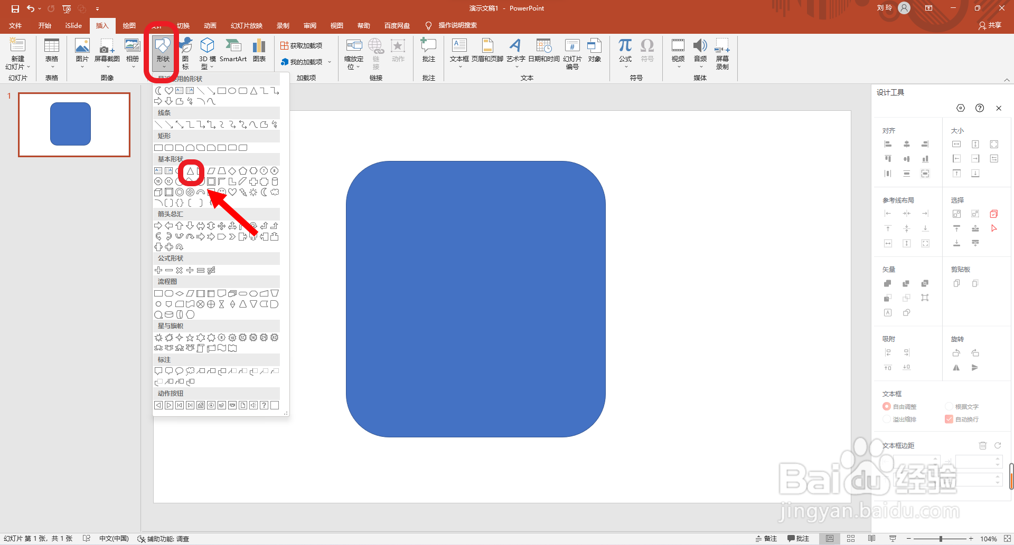Pick the diamond shape in 基本形状
The width and height of the screenshot is (1014, 545).
click(x=232, y=171)
